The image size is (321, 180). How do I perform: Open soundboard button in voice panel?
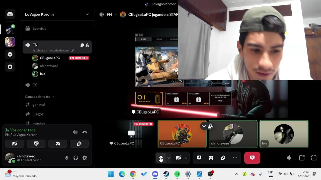pos(79,144)
